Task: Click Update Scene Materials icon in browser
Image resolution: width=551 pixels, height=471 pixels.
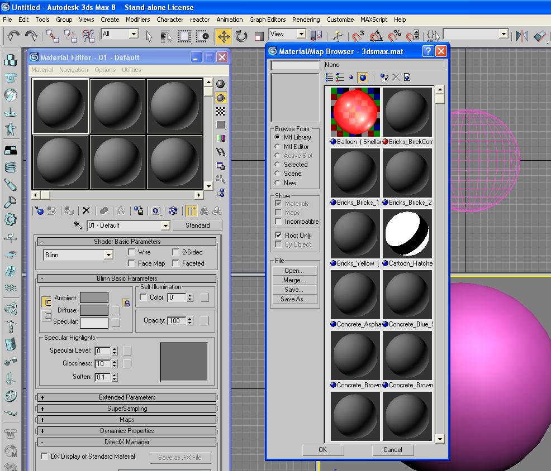Action: [x=384, y=77]
